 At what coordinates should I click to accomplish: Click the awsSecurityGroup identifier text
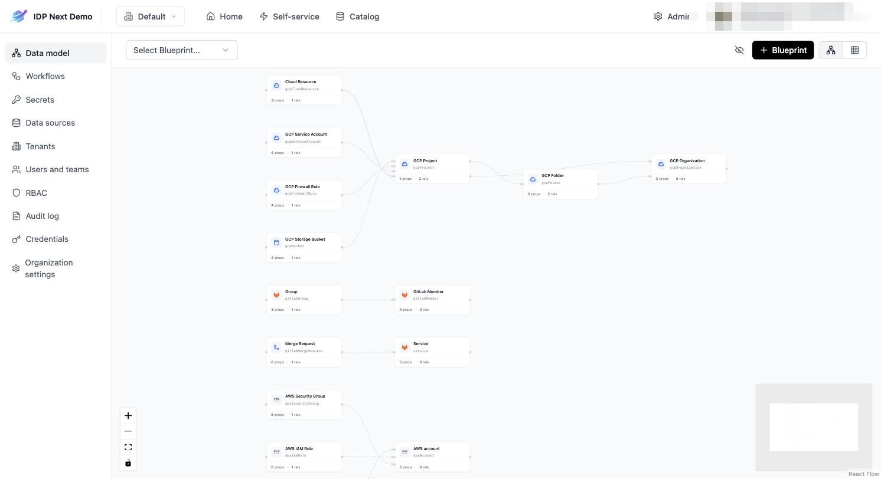click(302, 403)
